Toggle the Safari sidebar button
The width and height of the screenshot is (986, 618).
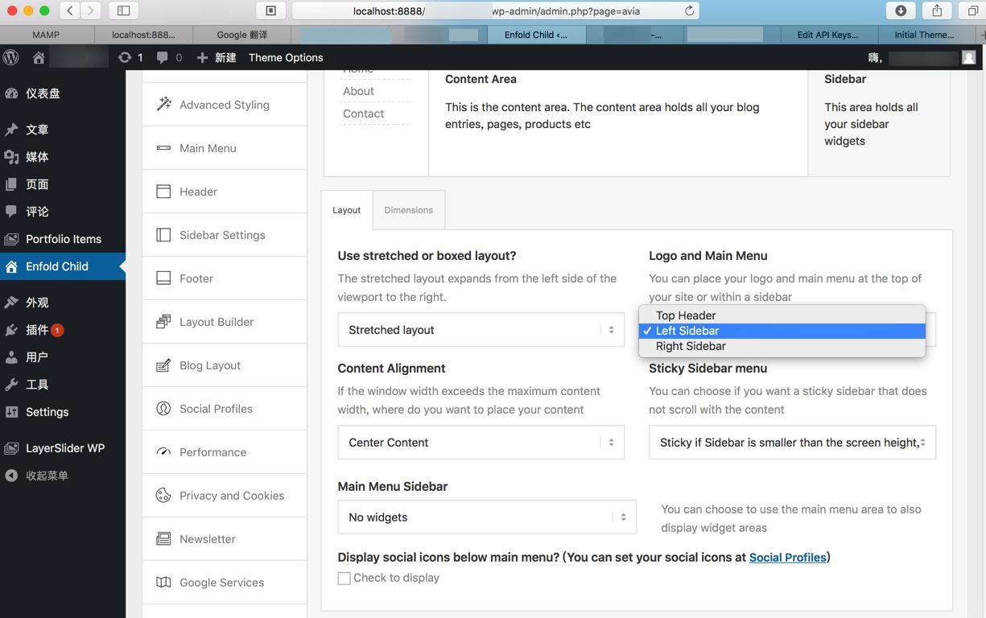[124, 10]
